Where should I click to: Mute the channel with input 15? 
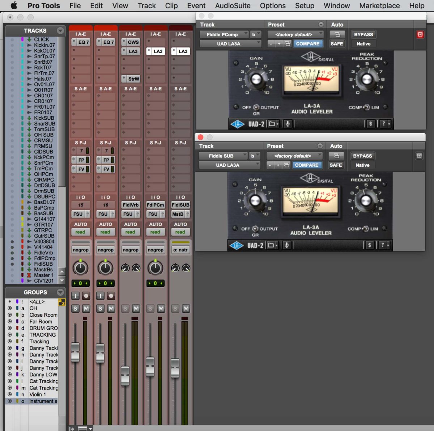tap(86, 309)
